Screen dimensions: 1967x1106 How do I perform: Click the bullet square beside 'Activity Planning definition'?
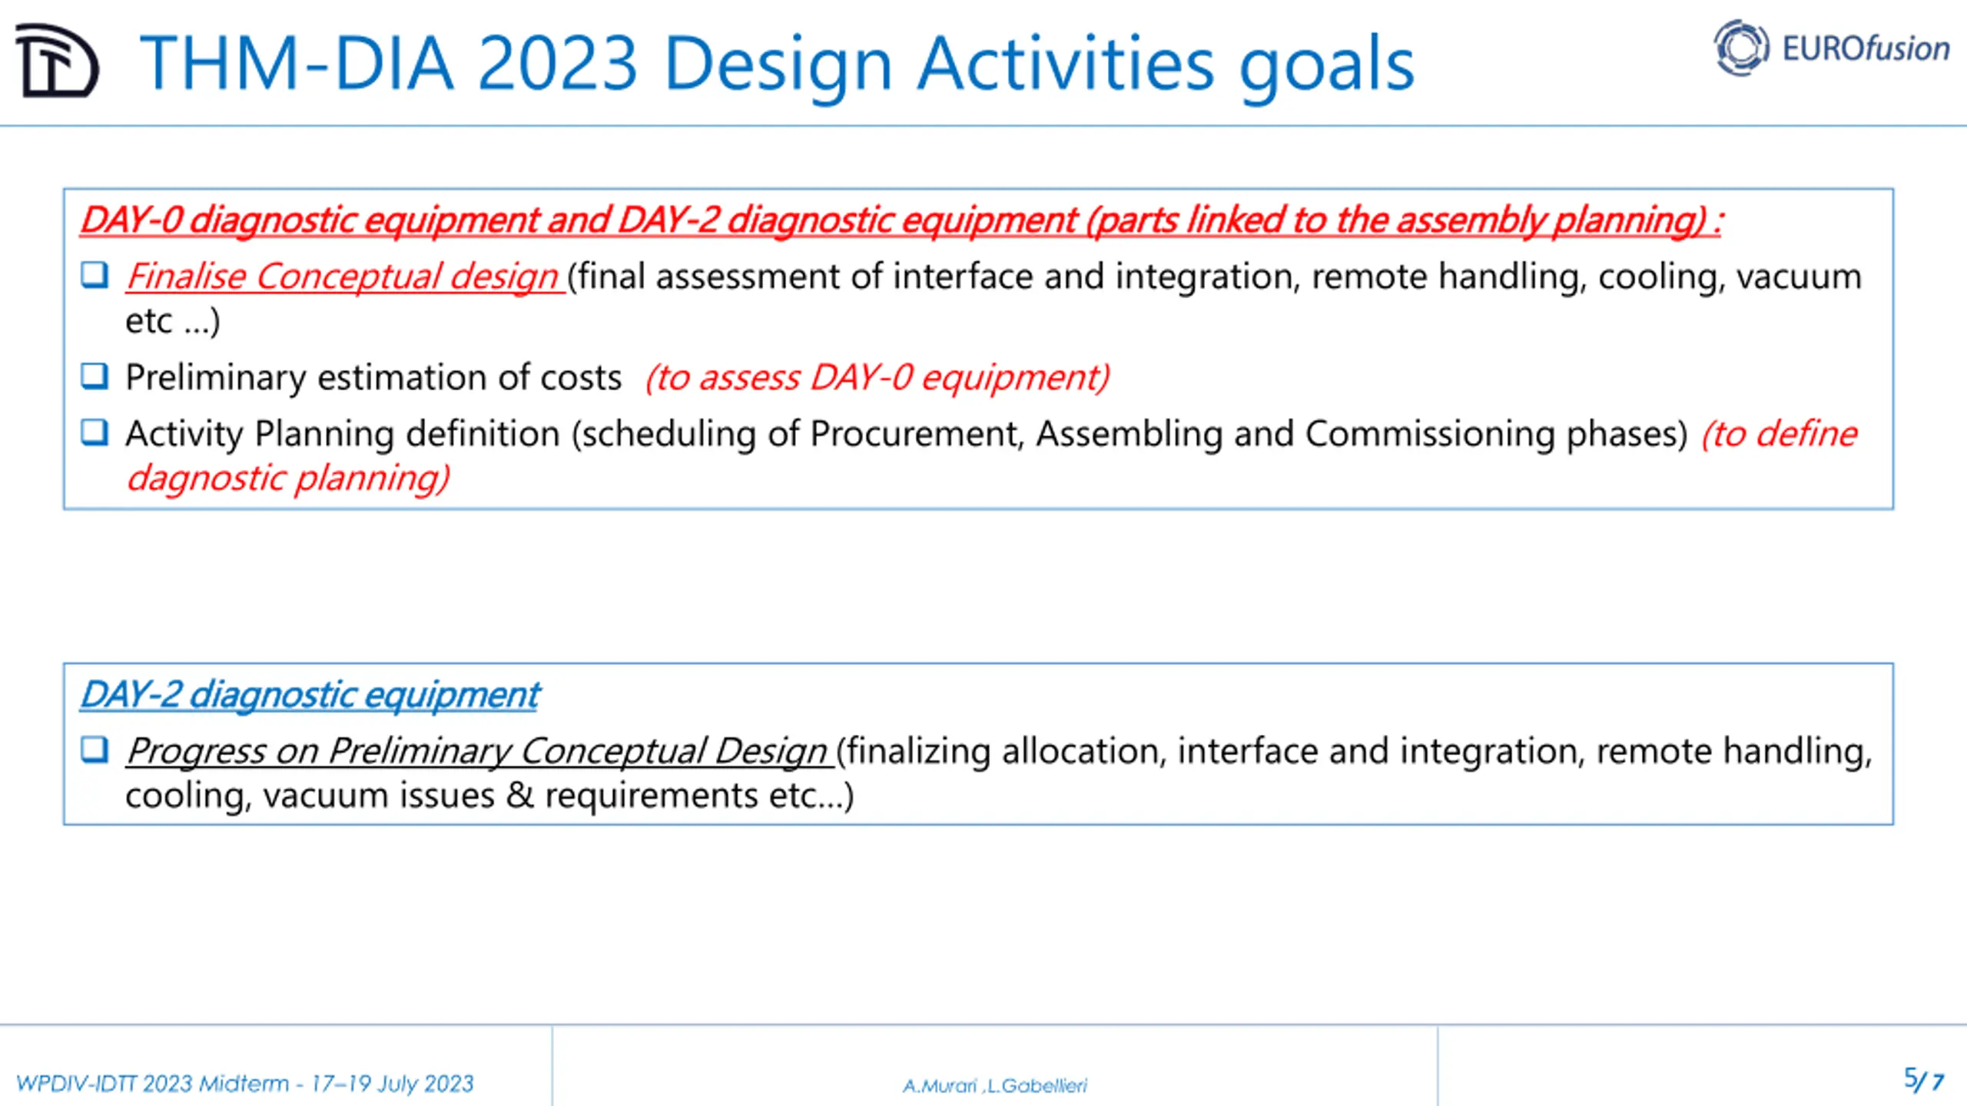[x=95, y=432]
